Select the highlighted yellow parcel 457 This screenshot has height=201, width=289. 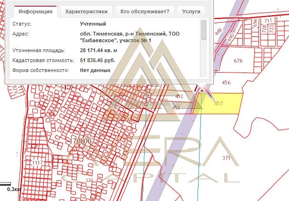[219, 103]
